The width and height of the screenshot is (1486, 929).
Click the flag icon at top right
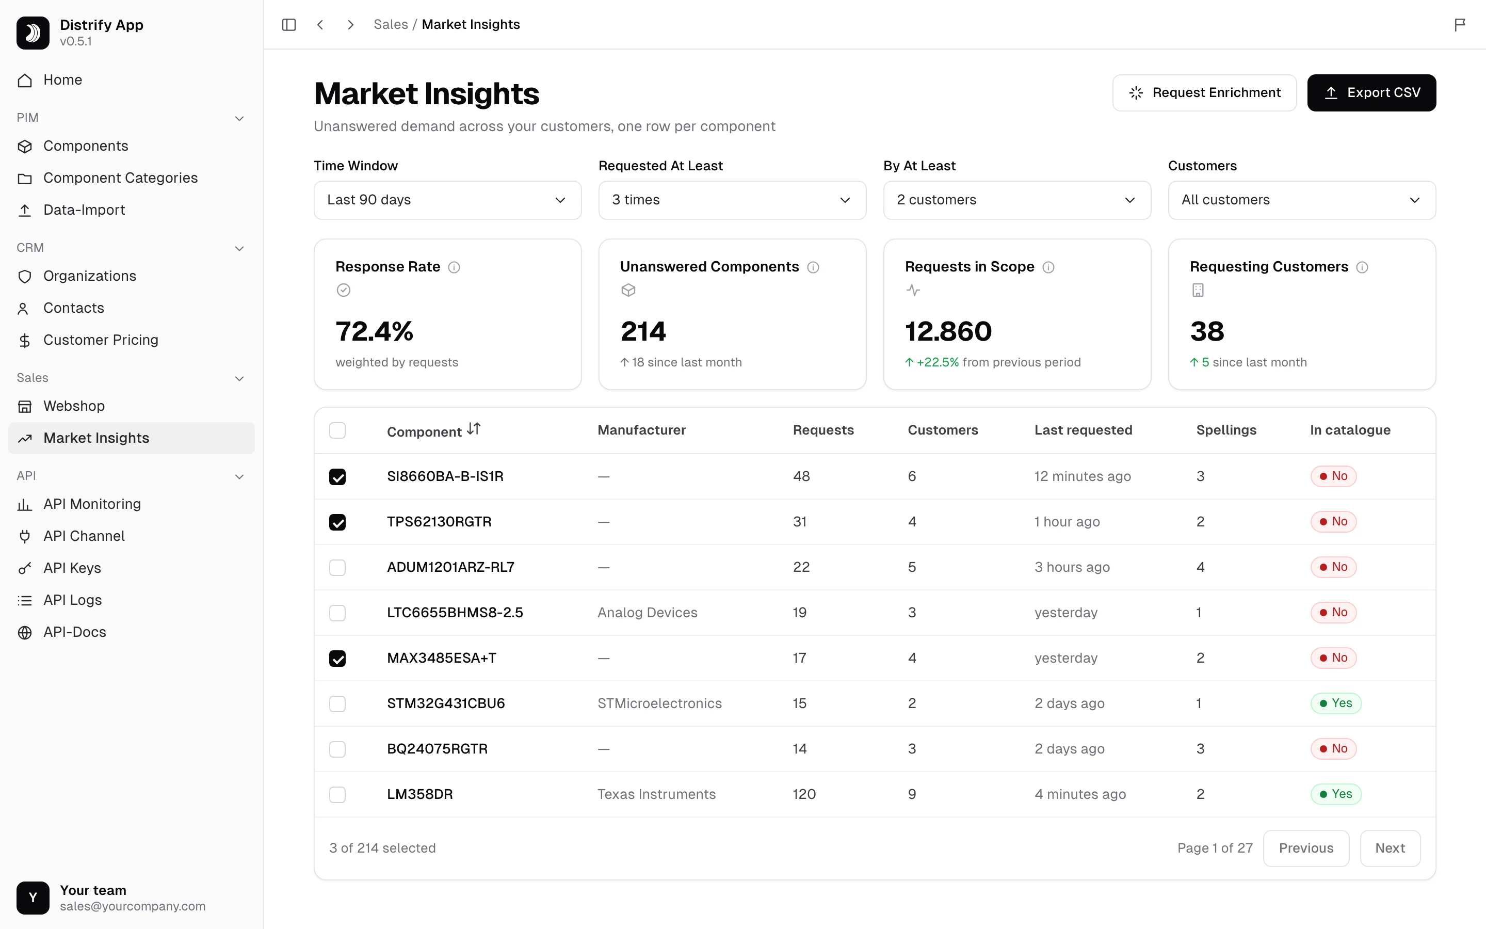(1460, 25)
